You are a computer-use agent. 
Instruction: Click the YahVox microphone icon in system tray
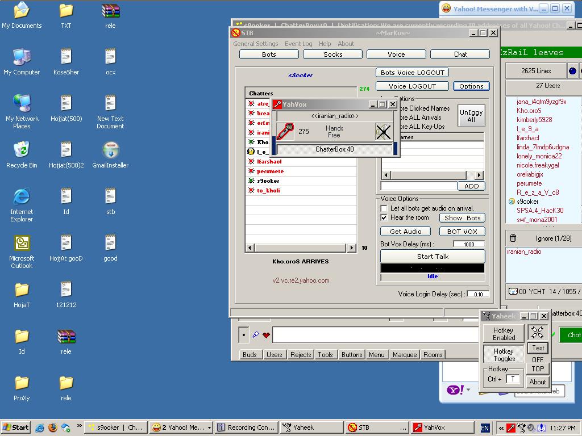point(511,428)
